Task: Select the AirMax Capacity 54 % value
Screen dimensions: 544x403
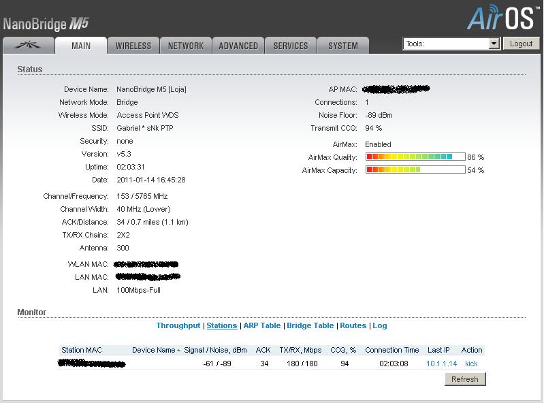Action: click(x=476, y=170)
